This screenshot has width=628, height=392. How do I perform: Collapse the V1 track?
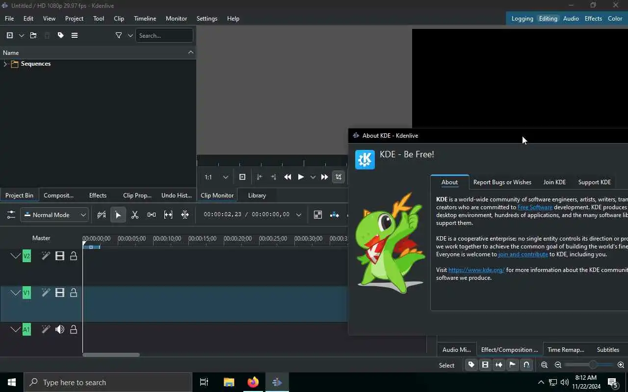[16, 293]
